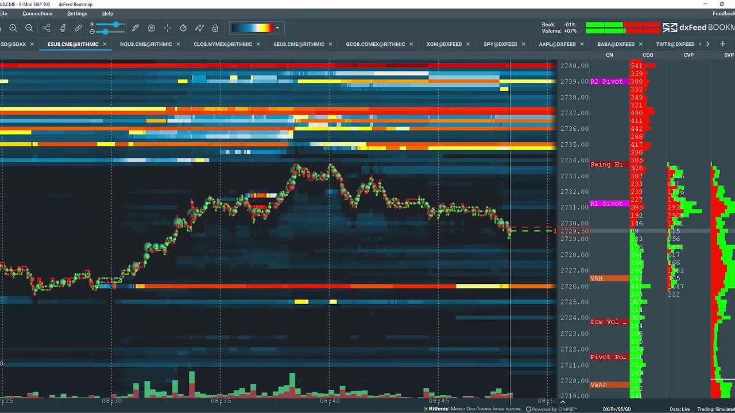Switch to NQU8.CME@RITHMIC tab

[146, 44]
